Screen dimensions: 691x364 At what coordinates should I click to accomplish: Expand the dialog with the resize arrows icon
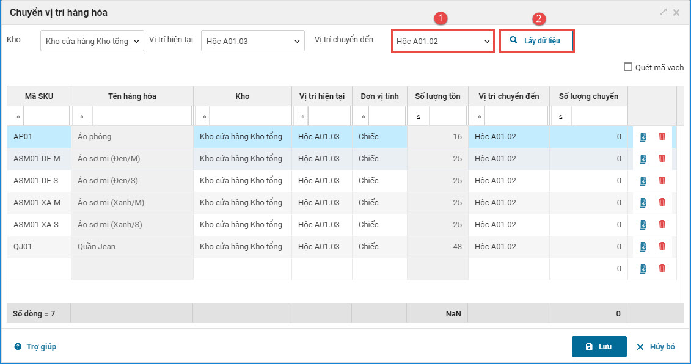[663, 12]
